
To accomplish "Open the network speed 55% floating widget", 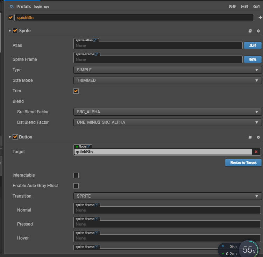I will pos(249,249).
